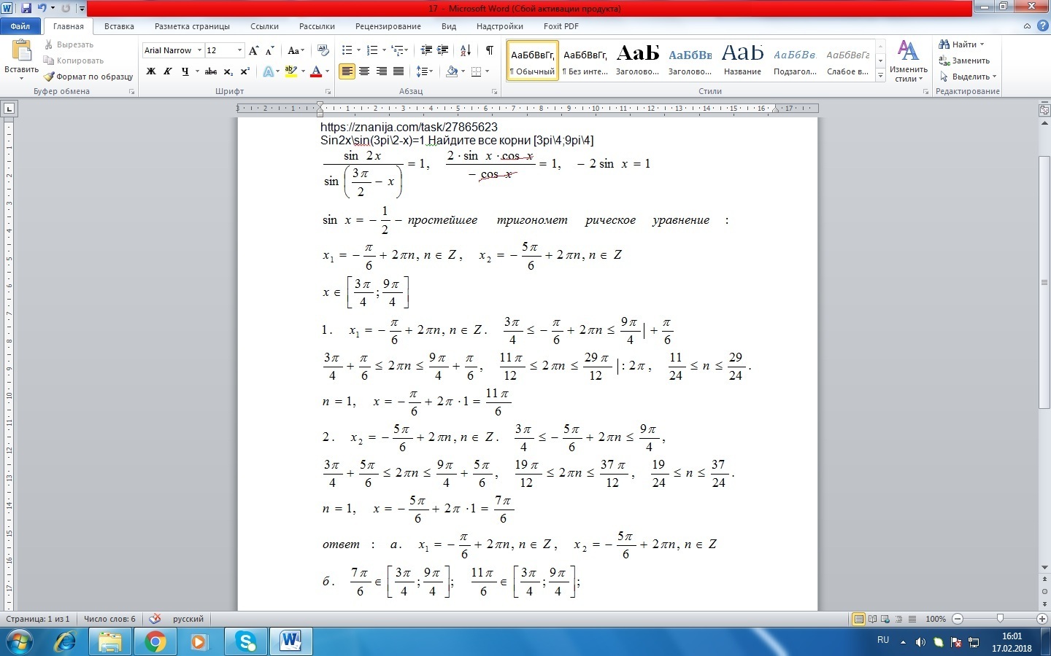
Task: Apply the Название style
Action: 742,60
